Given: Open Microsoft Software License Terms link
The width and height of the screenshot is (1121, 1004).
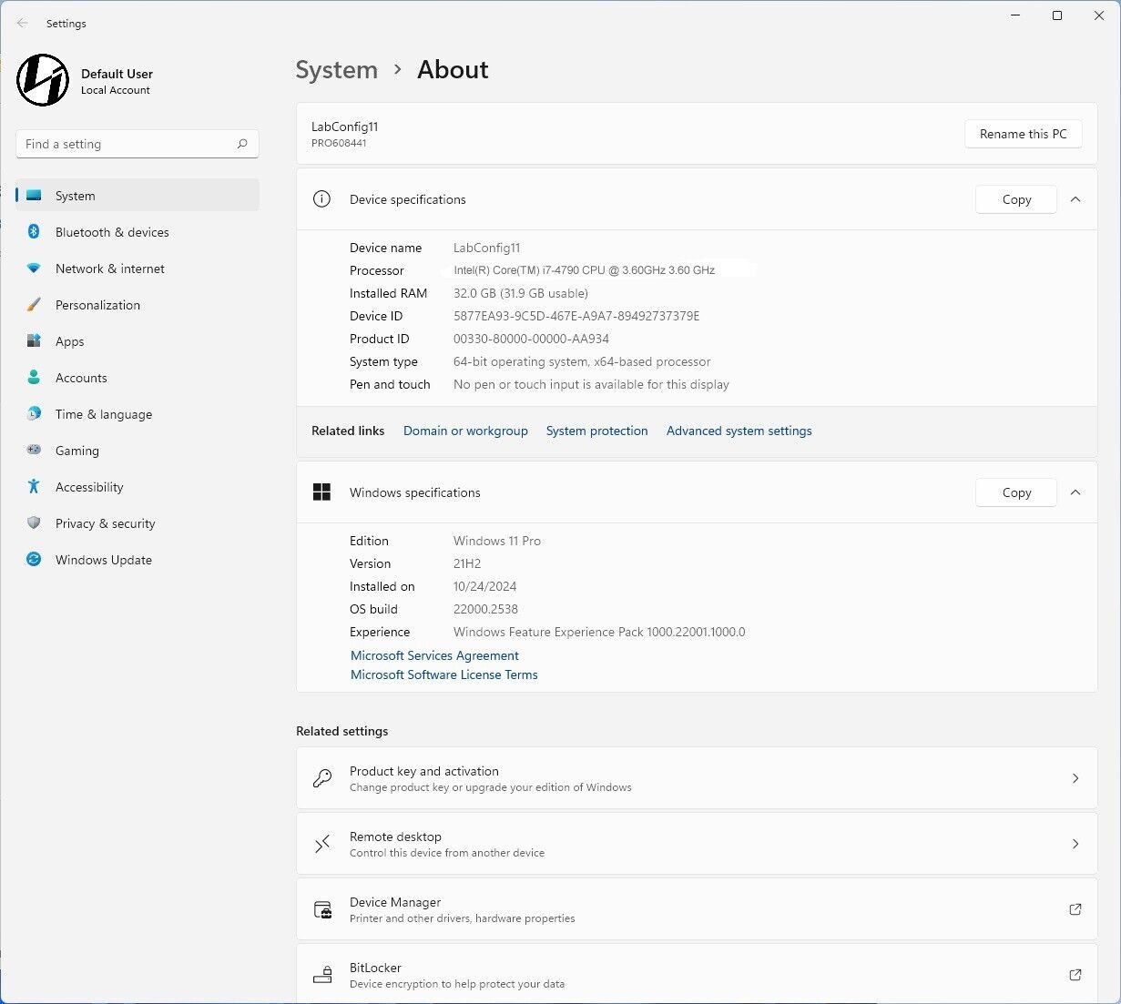Looking at the screenshot, I should point(444,674).
